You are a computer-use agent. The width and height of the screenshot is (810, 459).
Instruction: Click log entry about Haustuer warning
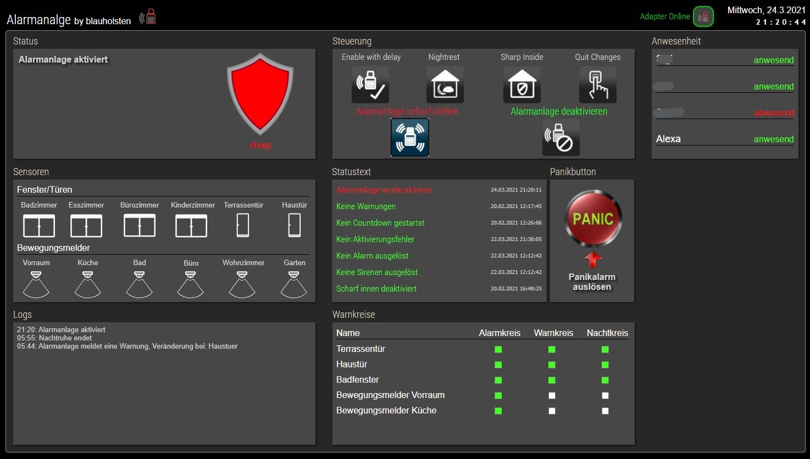[127, 346]
